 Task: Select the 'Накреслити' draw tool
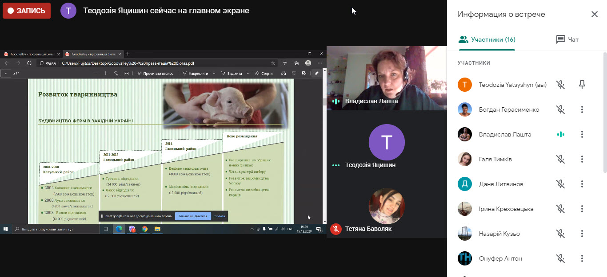tap(196, 73)
